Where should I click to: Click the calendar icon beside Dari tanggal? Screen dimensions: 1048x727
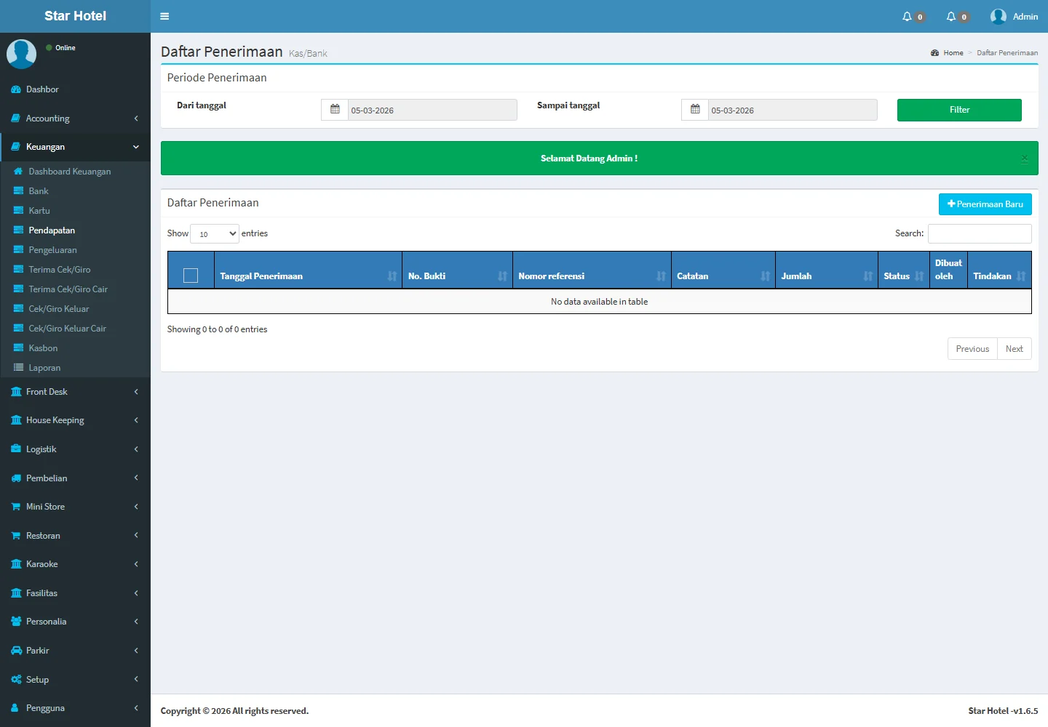point(335,110)
